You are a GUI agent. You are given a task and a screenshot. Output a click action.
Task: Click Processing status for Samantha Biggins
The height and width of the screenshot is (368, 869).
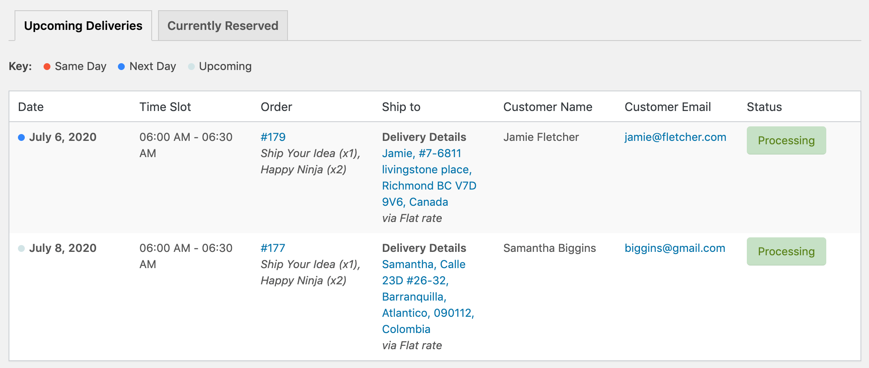786,251
